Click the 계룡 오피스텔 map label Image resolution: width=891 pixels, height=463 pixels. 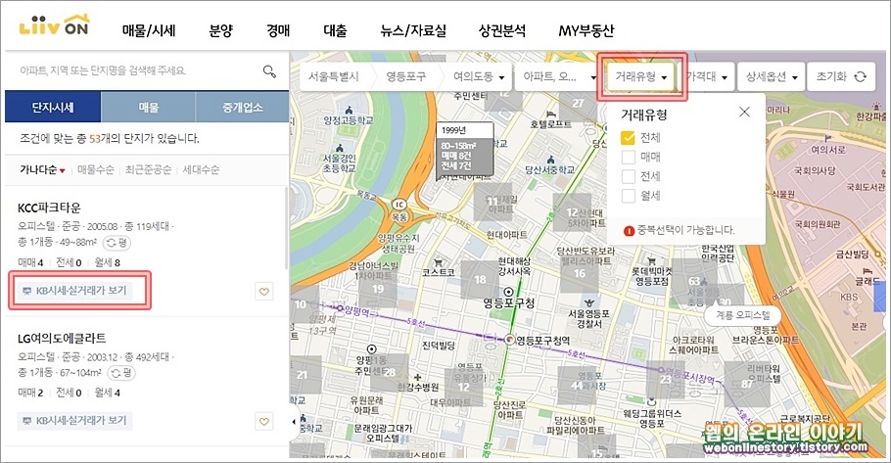(x=742, y=315)
